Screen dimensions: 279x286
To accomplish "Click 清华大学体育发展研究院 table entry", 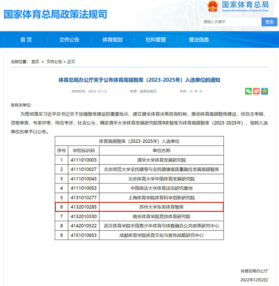I will (x=161, y=160).
